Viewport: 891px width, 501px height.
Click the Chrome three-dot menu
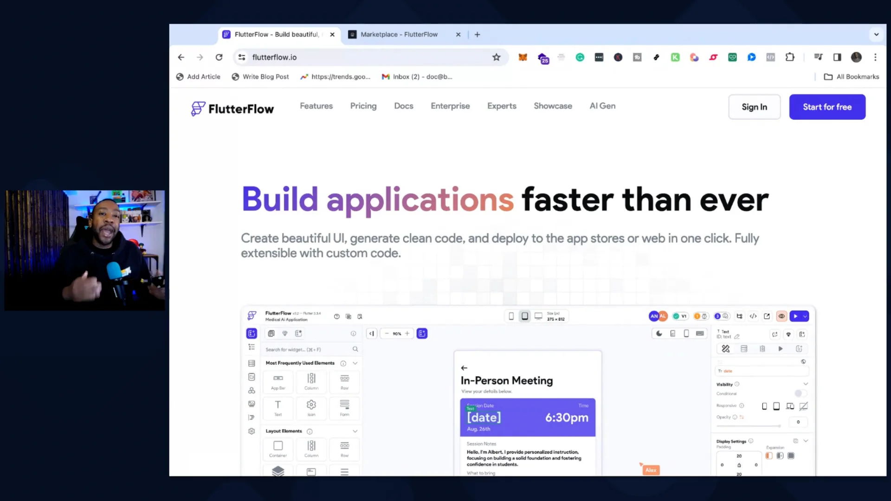tap(875, 57)
